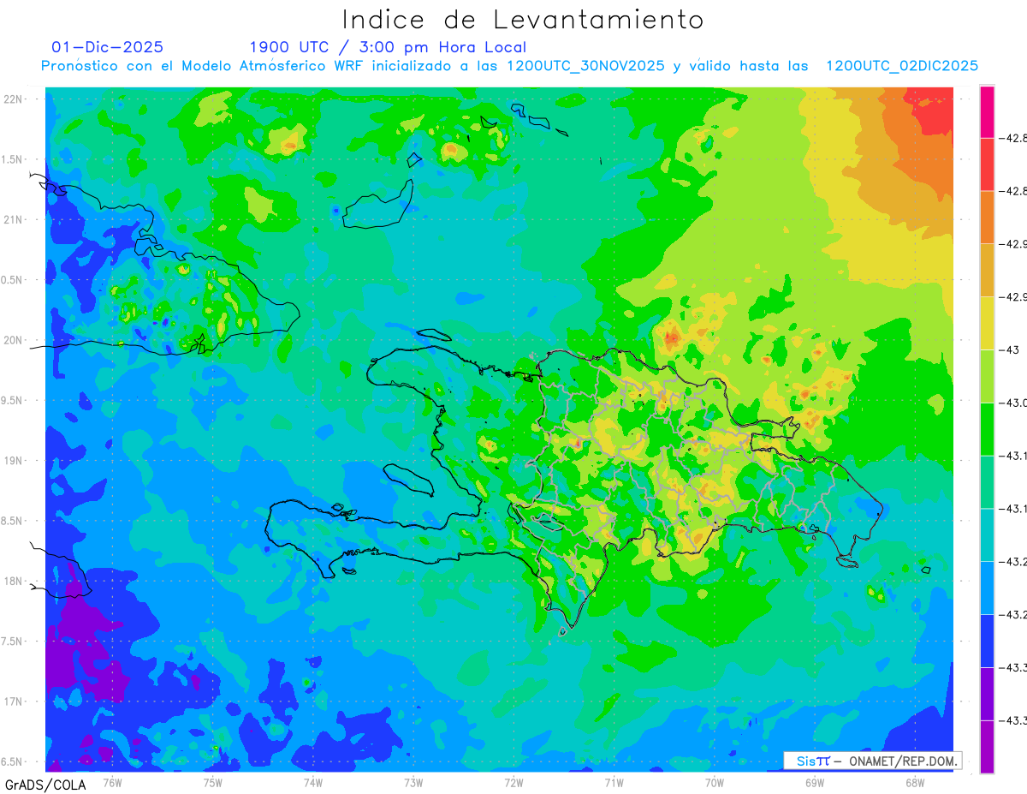Click the '0.5N' latitude label
1027x794 pixels.
tap(13, 280)
